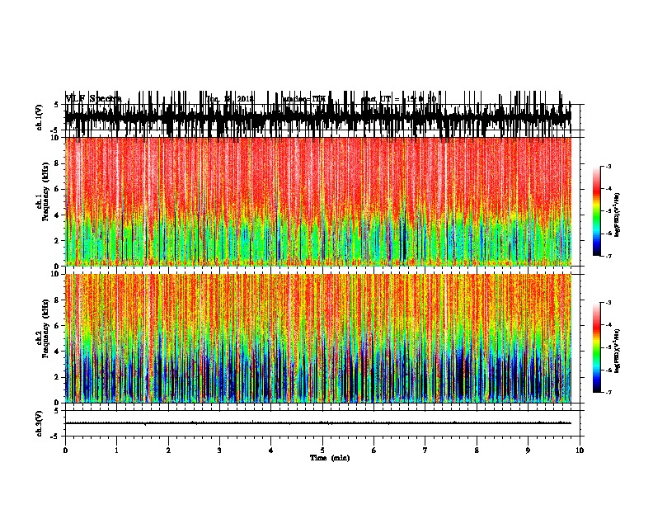Click the ch.2 spectrogram color scale bar
Screen dimensions: 653x505
click(597, 347)
